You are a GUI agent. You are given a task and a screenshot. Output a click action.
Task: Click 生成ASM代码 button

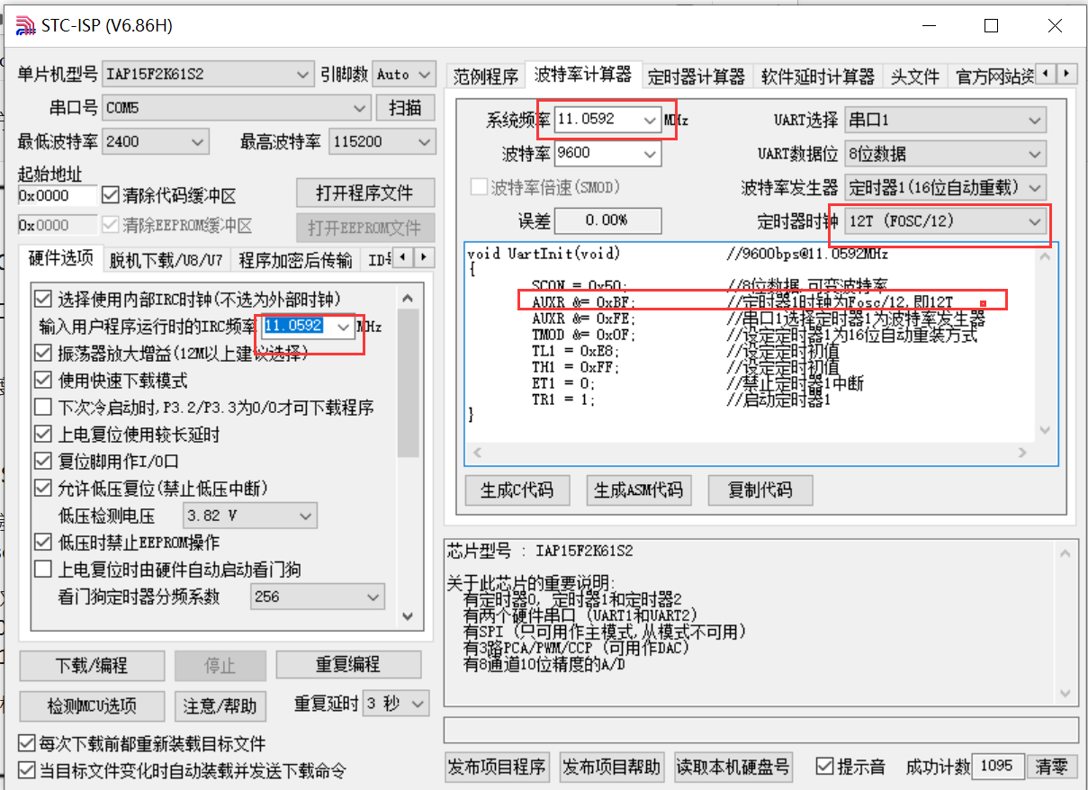coord(638,490)
